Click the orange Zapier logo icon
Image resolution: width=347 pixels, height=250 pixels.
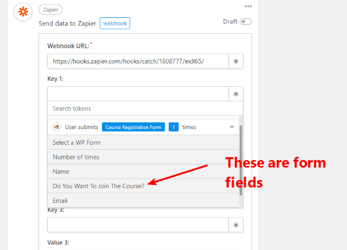23,12
